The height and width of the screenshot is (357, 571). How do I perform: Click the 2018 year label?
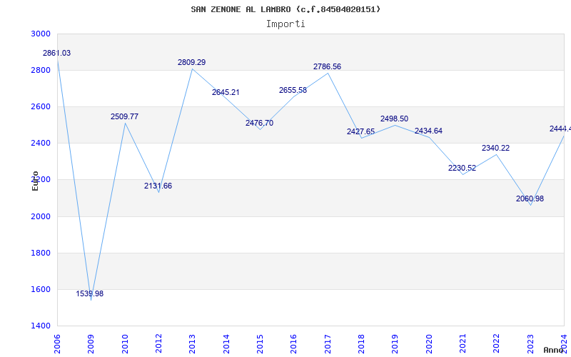click(361, 343)
